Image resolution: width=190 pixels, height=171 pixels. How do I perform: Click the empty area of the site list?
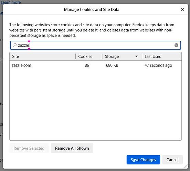95,104
